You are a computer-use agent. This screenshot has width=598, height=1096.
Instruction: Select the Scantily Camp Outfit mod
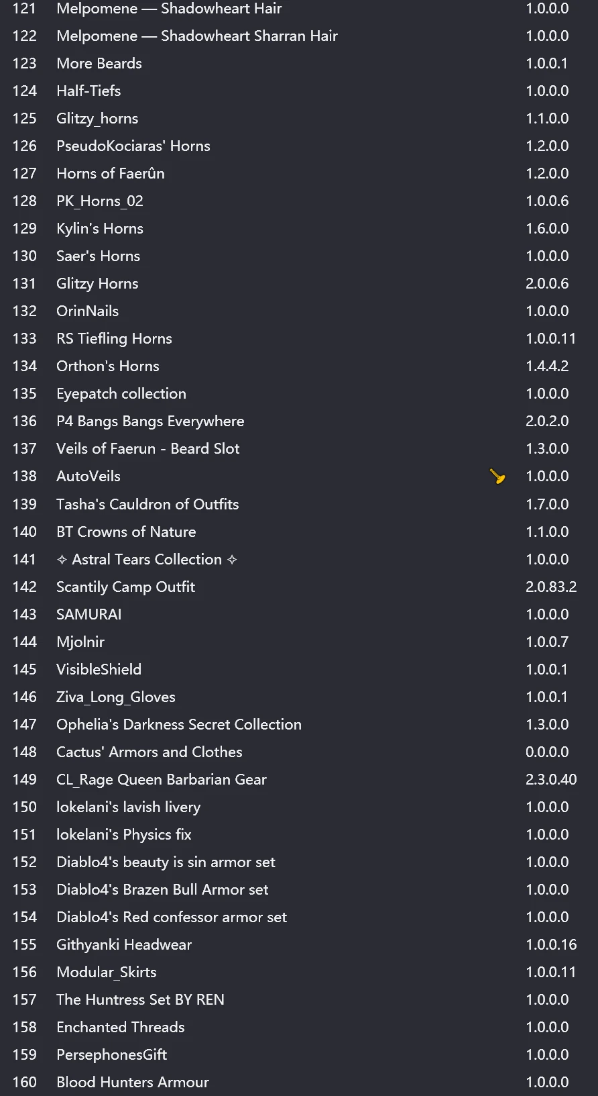click(x=125, y=587)
